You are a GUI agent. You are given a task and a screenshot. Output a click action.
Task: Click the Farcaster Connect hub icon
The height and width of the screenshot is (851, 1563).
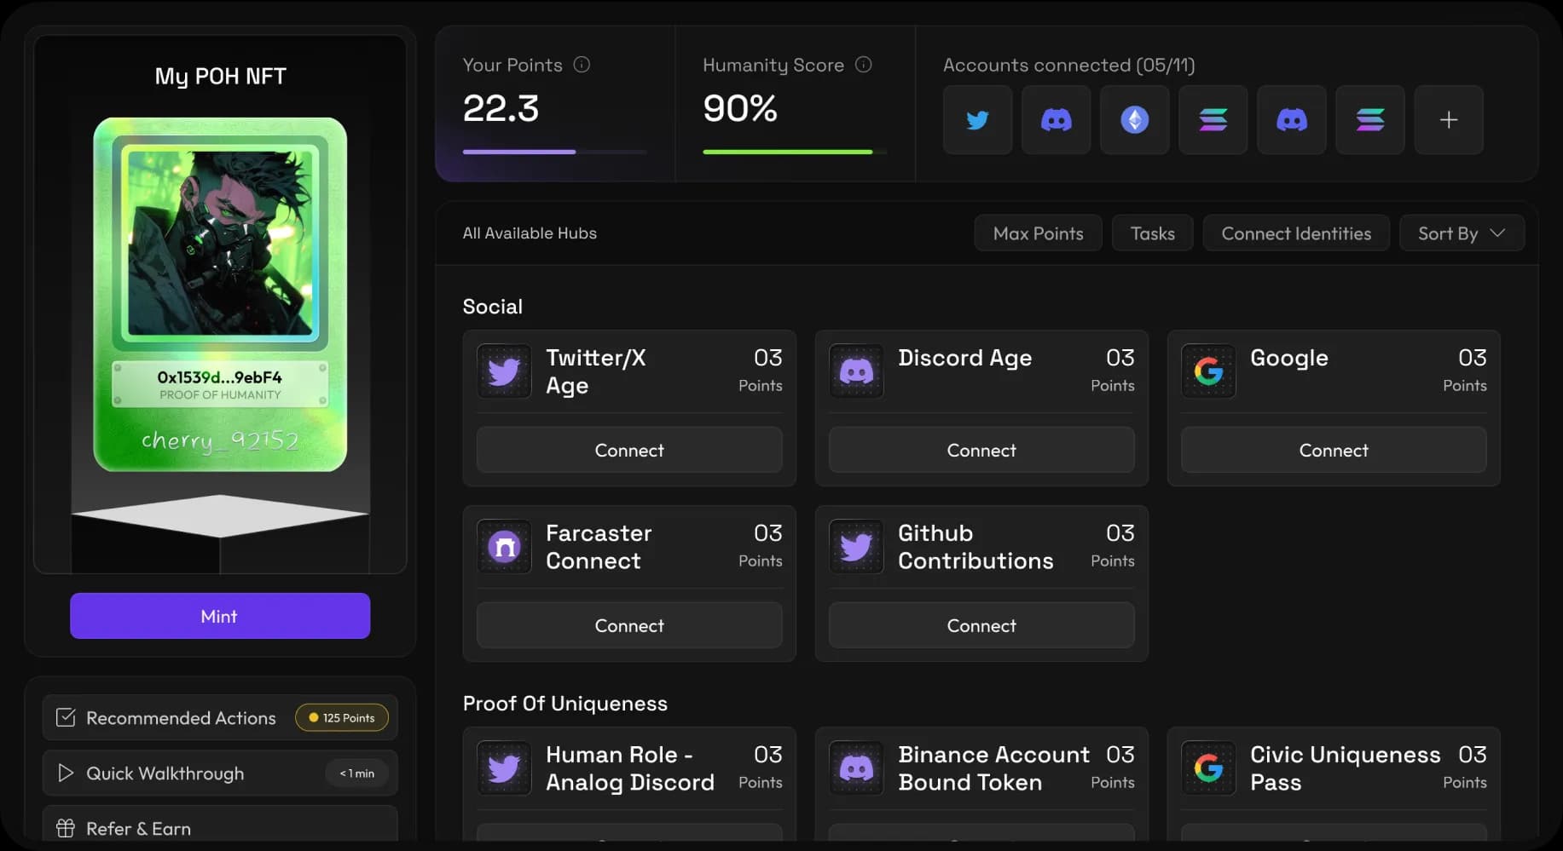tap(504, 547)
